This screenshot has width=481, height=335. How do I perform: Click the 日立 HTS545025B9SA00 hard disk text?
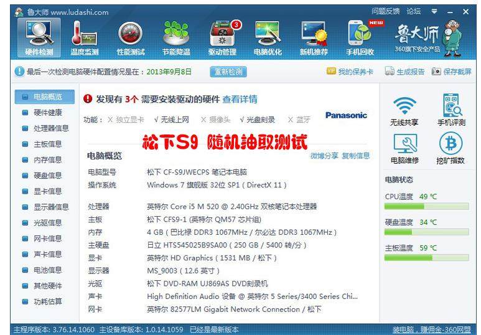[x=226, y=245]
